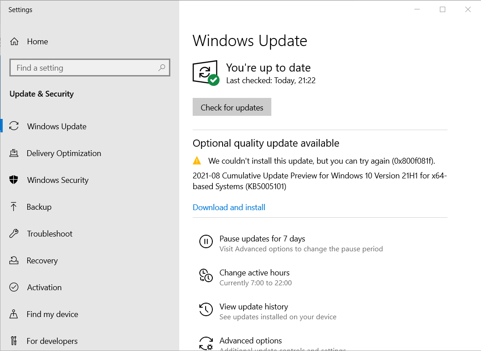The height and width of the screenshot is (351, 481).
Task: Click the Recovery icon
Action: [x=14, y=261]
